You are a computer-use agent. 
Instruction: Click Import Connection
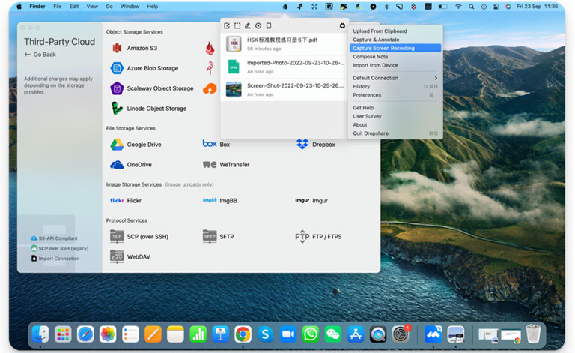[55, 259]
